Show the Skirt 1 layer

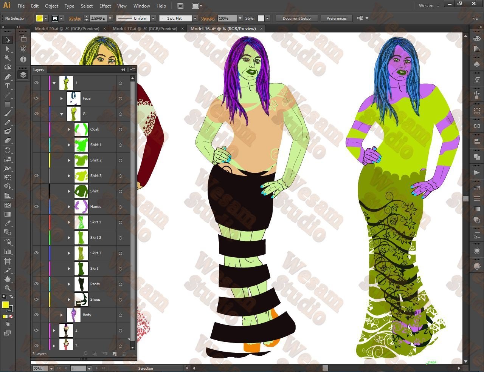(x=36, y=222)
